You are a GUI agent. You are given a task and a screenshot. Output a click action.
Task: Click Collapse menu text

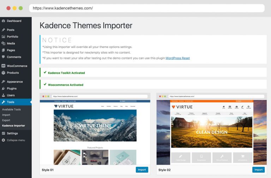16,140
